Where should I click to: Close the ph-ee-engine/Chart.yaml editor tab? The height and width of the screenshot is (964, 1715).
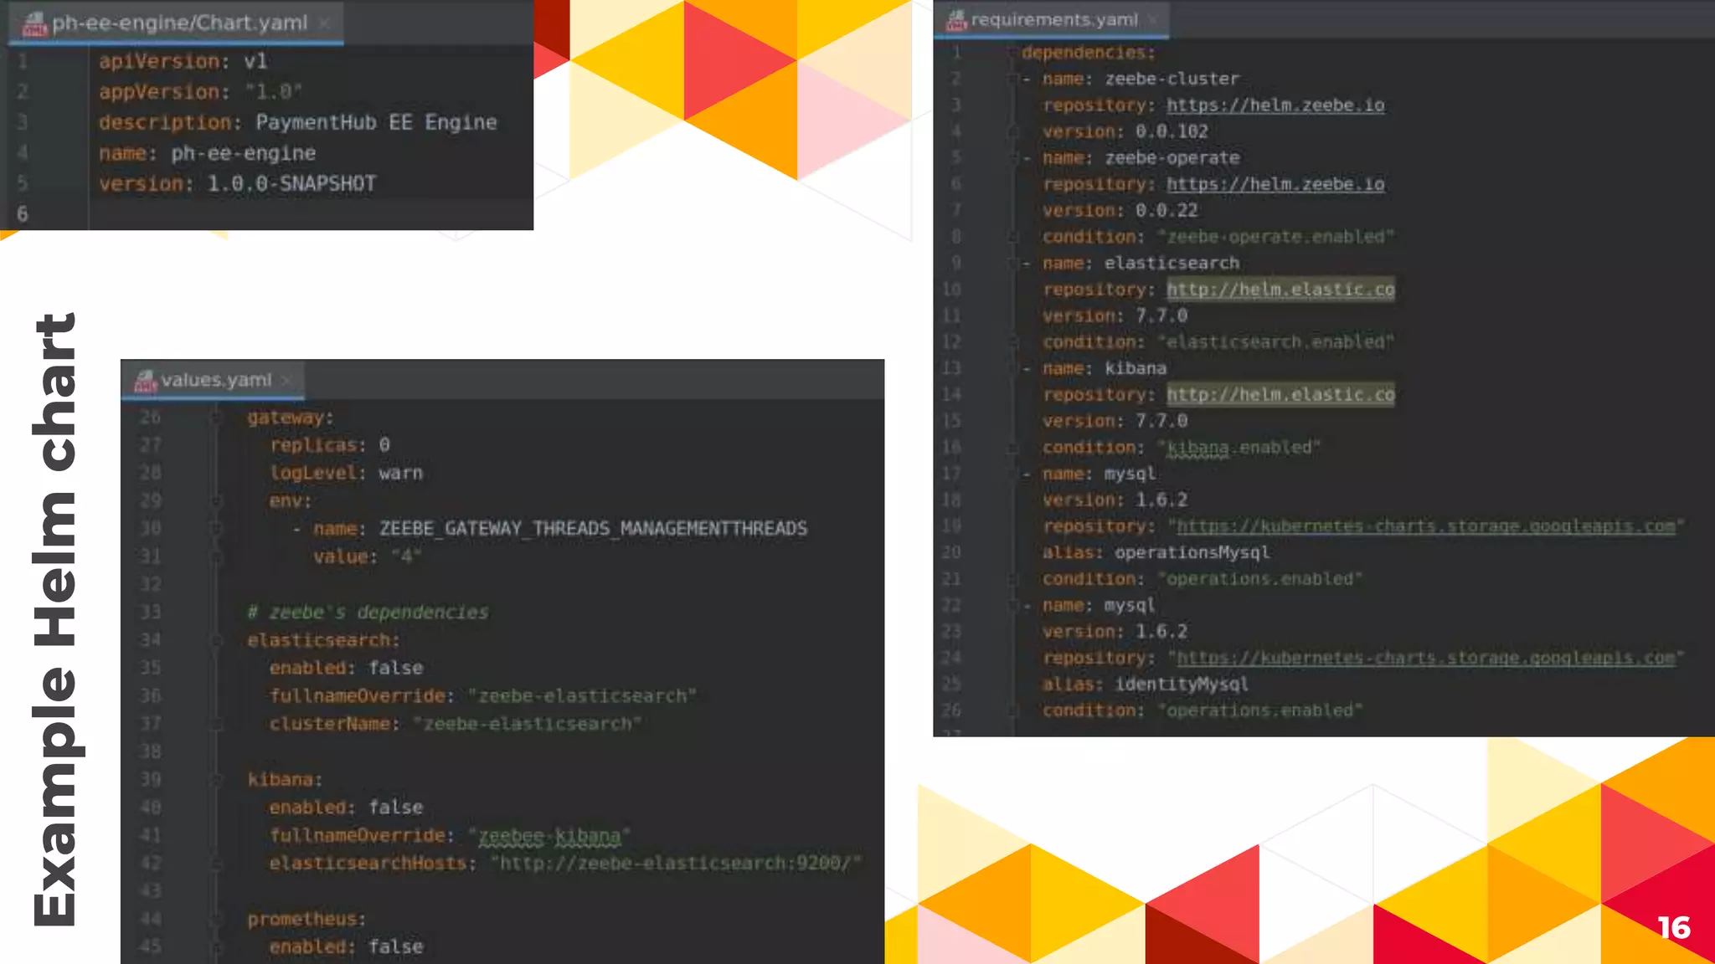[325, 23]
